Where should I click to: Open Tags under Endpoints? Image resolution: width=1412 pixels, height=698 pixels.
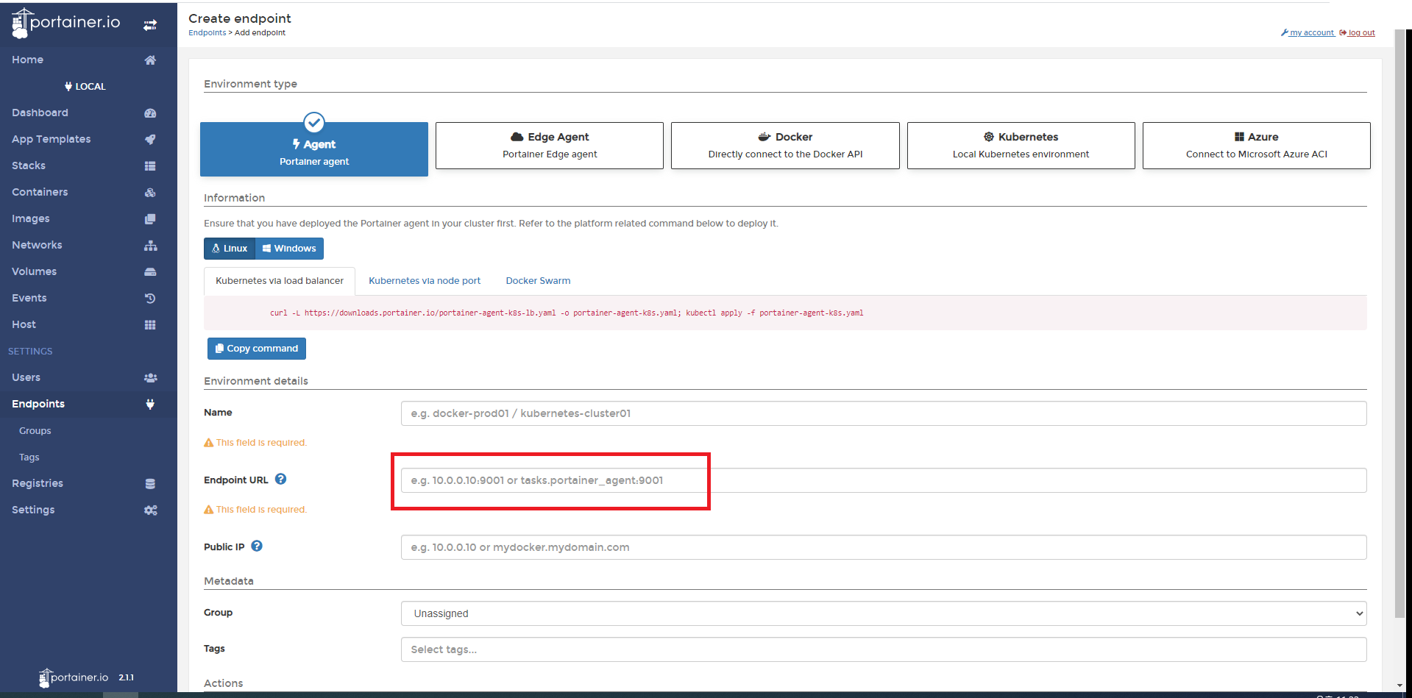click(88, 457)
